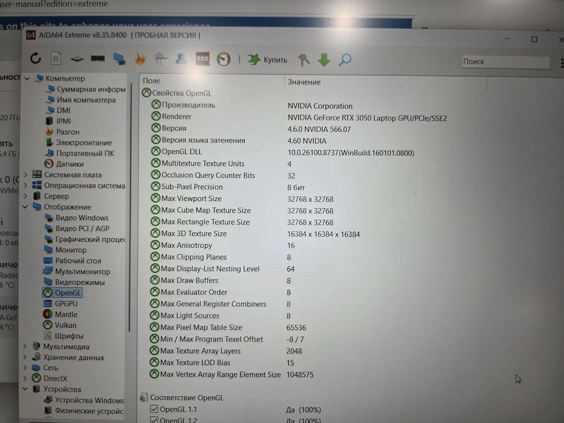Collapse the Компьютер tree node
This screenshot has width=564, height=423.
click(27, 79)
